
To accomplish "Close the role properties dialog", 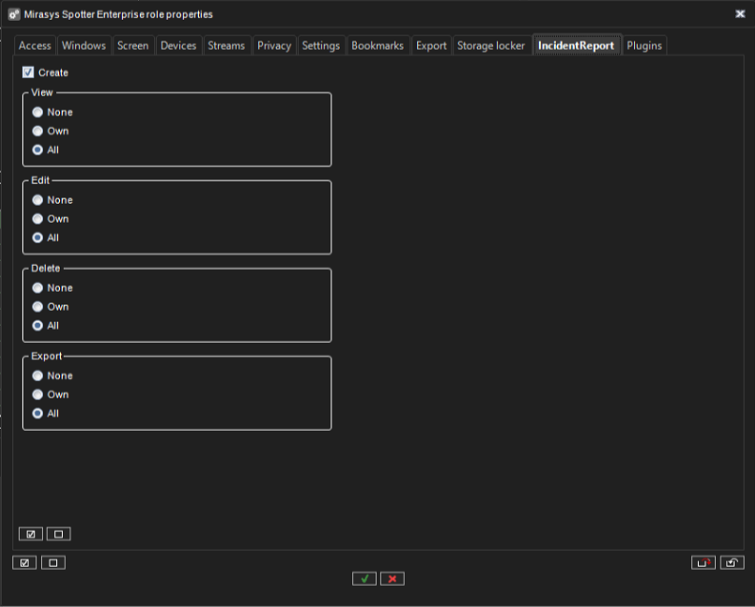I will pyautogui.click(x=740, y=14).
